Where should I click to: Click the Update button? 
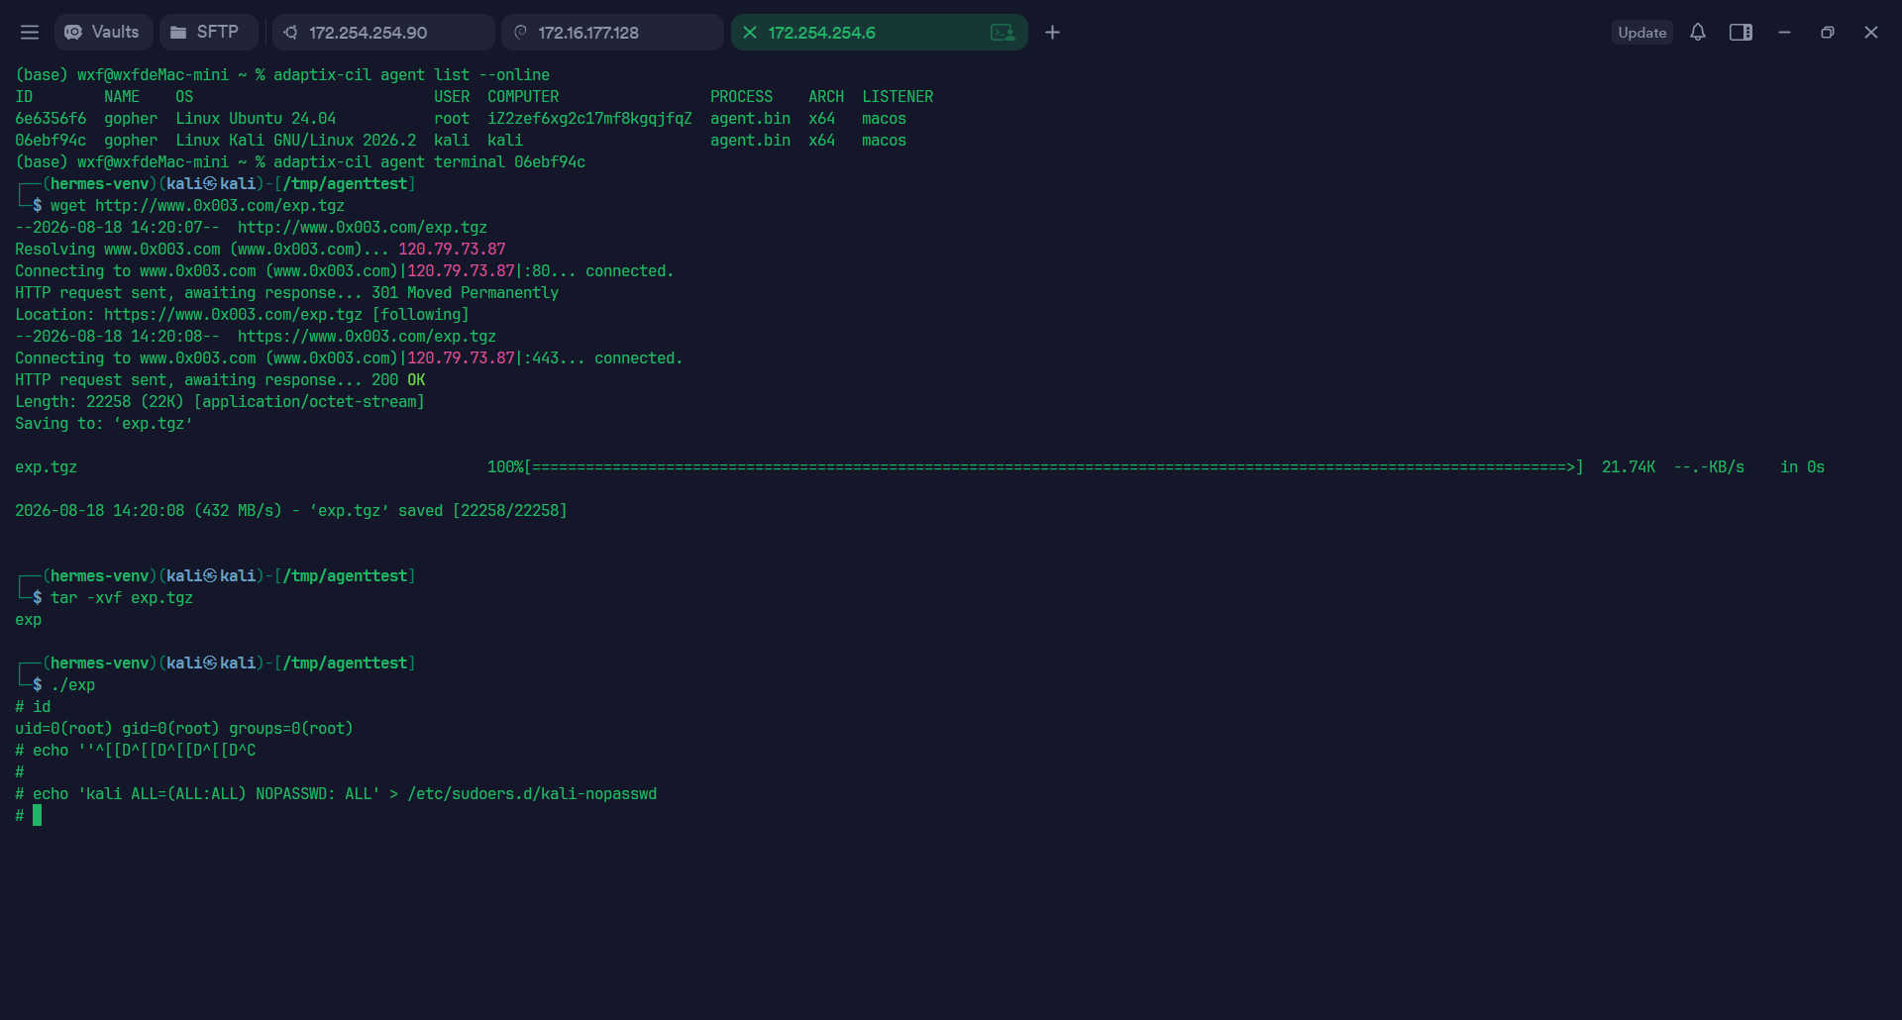pos(1641,33)
